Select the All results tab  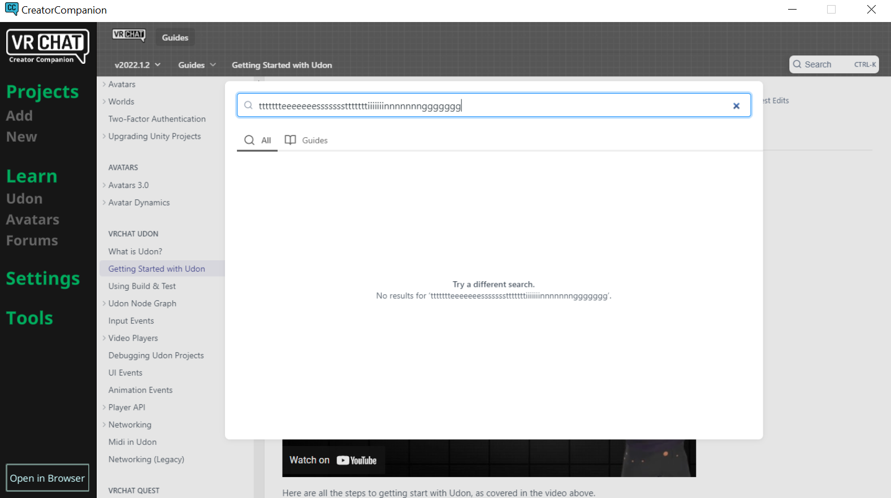click(258, 140)
